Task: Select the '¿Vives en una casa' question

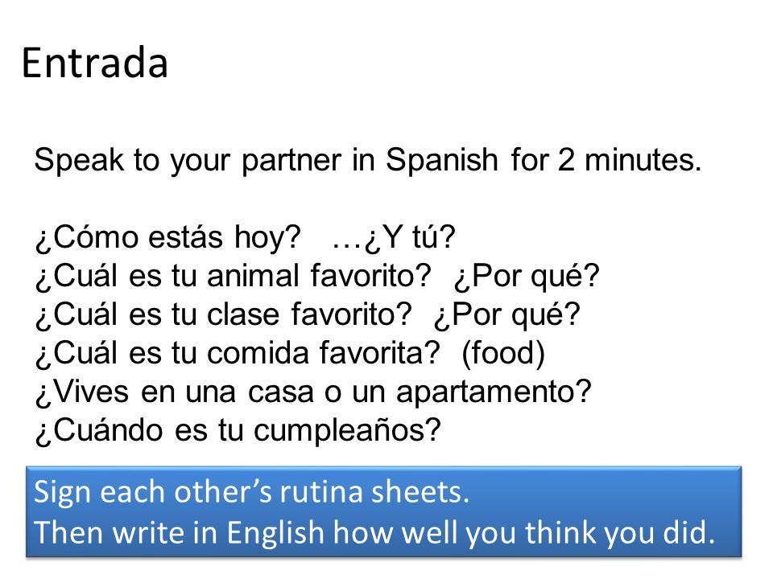Action: (313, 392)
